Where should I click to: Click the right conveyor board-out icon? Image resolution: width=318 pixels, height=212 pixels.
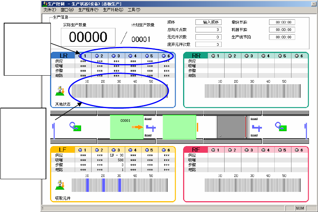(x=281, y=127)
